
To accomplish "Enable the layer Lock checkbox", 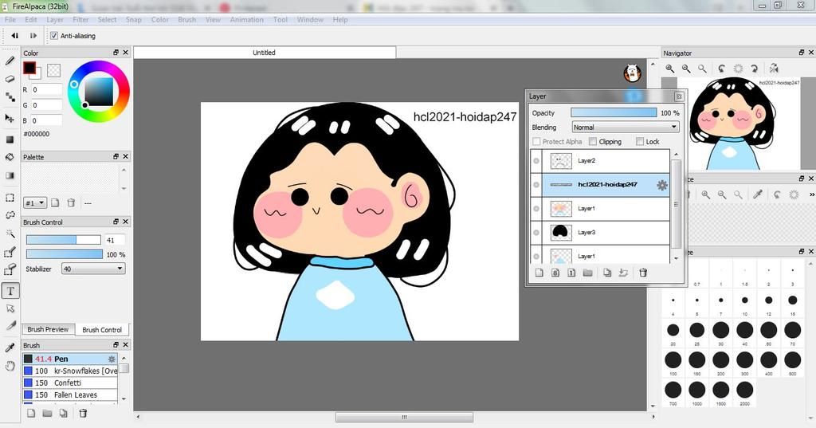I will point(640,142).
